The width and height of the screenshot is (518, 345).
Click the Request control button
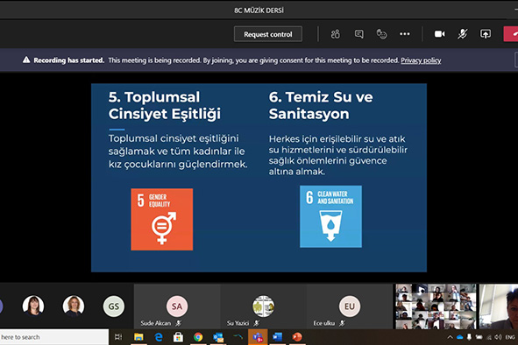click(x=268, y=34)
